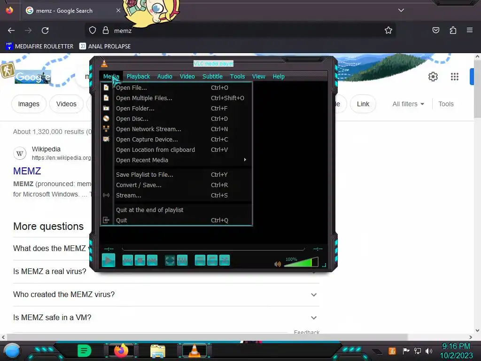Close the memz - Google Search tab
This screenshot has width=481, height=361.
[118, 10]
